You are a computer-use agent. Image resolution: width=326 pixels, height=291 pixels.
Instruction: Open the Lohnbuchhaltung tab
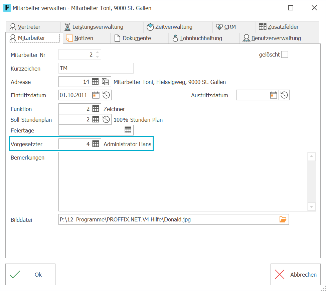click(204, 38)
